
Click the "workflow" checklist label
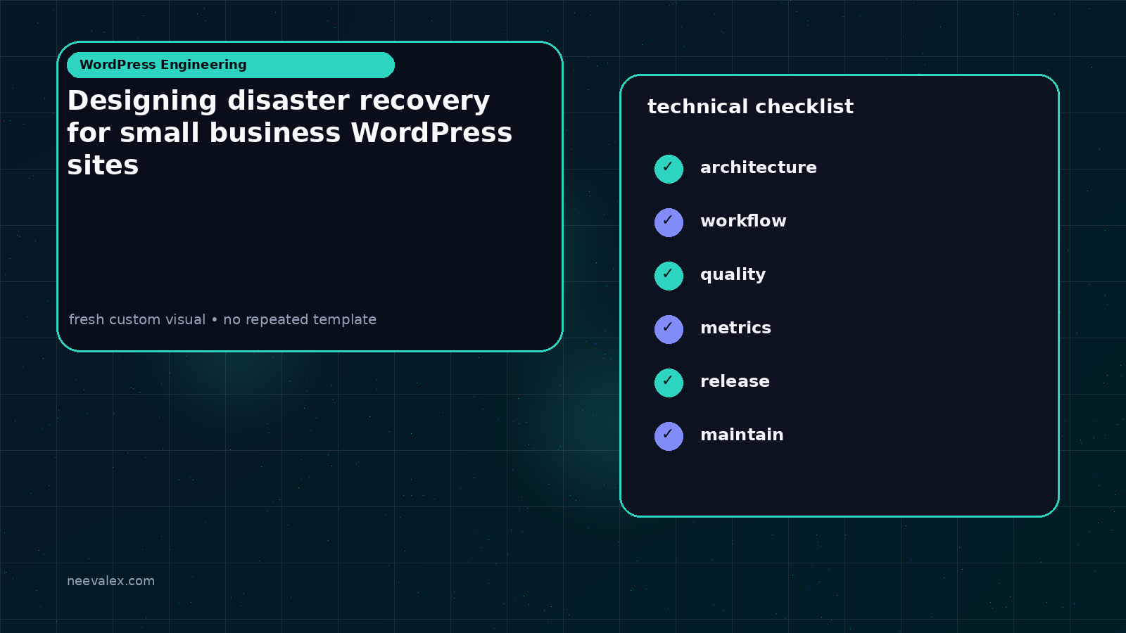(x=743, y=221)
